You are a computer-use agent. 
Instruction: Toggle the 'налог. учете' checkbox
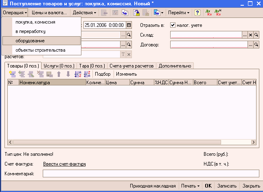173,25
